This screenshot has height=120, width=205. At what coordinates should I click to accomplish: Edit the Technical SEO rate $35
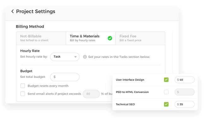click(x=184, y=104)
